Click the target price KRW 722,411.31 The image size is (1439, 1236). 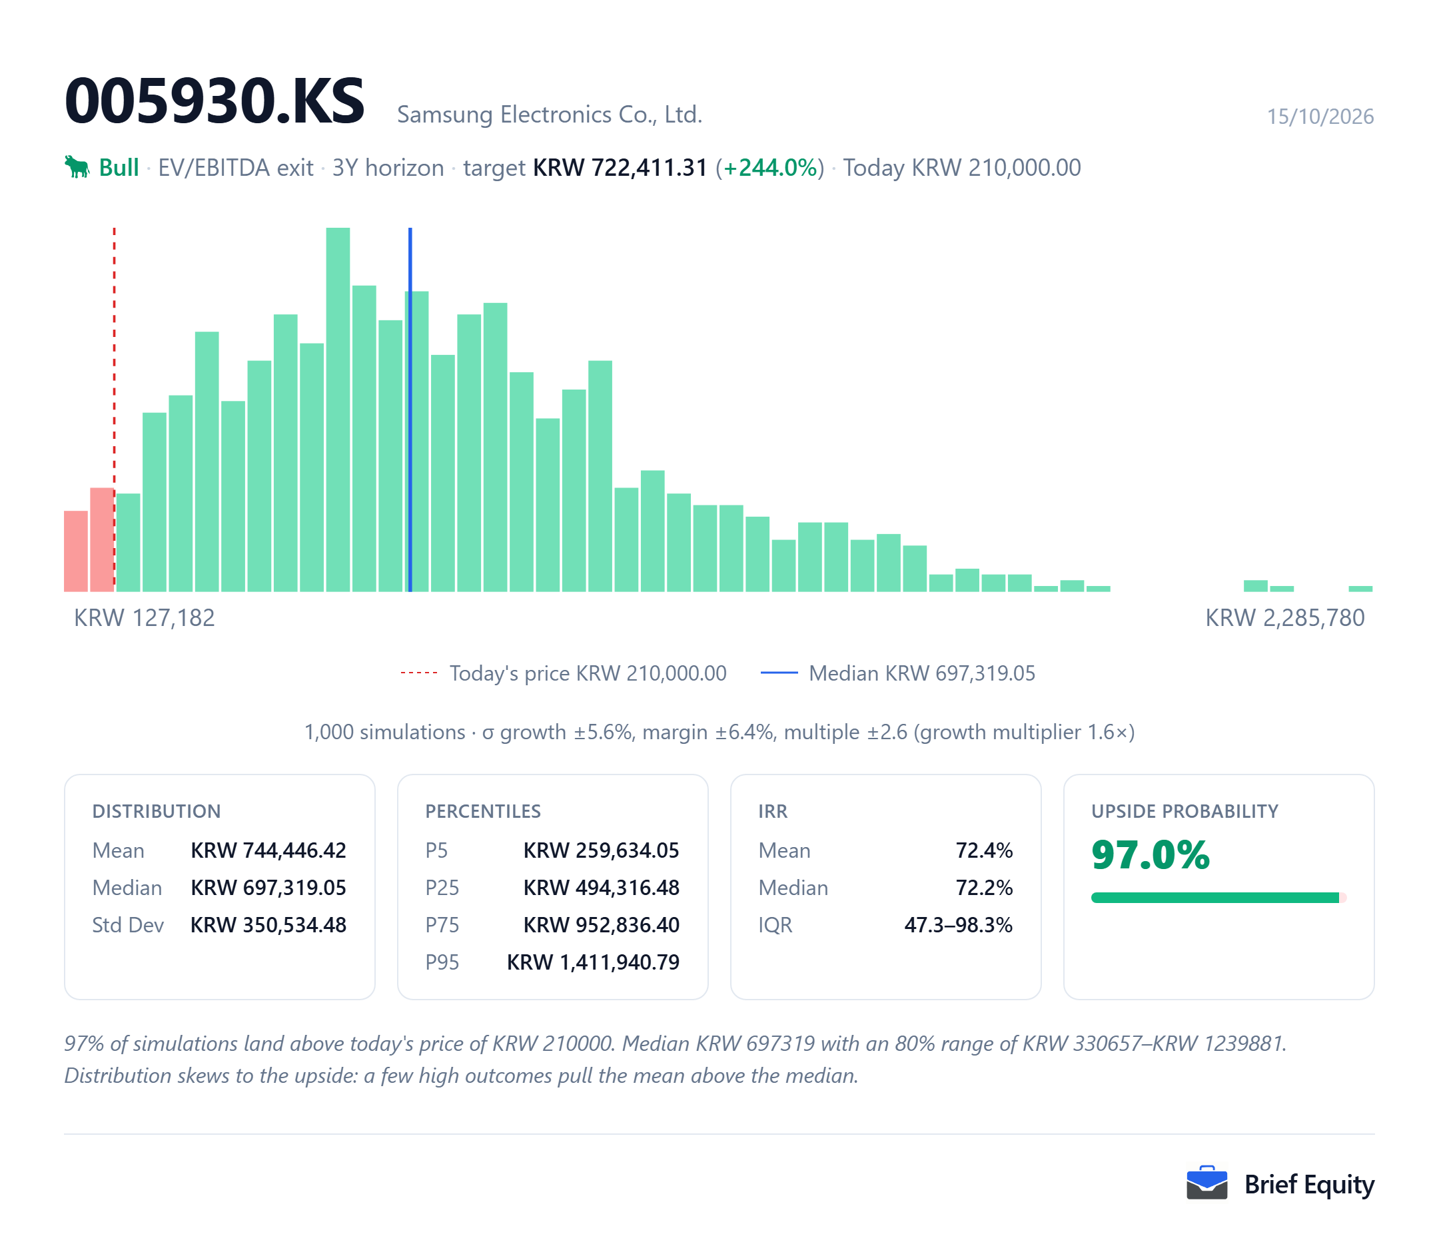tap(620, 168)
